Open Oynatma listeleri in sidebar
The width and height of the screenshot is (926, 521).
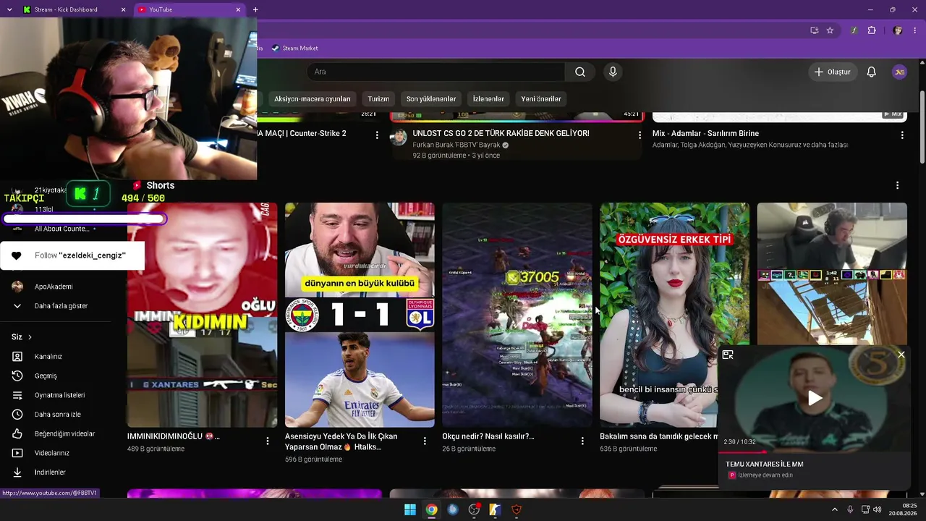59,395
